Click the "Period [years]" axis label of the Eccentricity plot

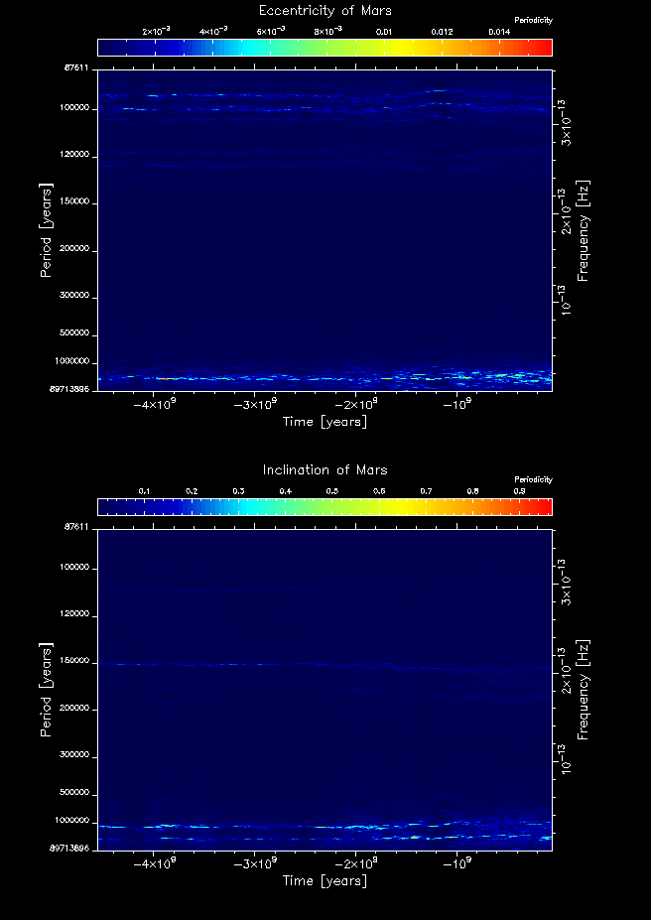[46, 229]
